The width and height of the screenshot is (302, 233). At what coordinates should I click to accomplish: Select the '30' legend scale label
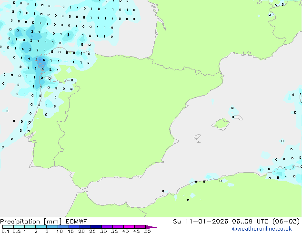(x=103, y=231)
